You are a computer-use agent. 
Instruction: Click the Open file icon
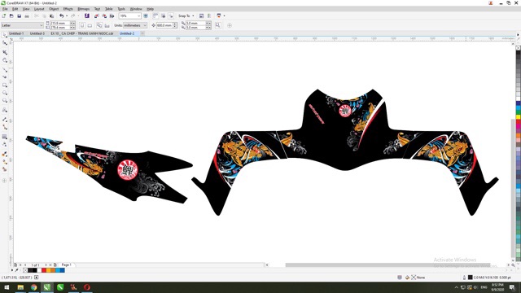point(11,16)
